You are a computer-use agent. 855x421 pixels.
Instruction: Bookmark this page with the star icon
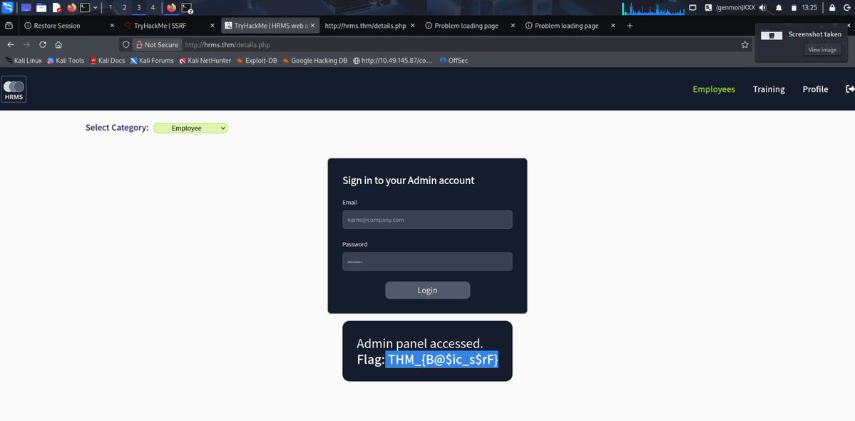(745, 45)
